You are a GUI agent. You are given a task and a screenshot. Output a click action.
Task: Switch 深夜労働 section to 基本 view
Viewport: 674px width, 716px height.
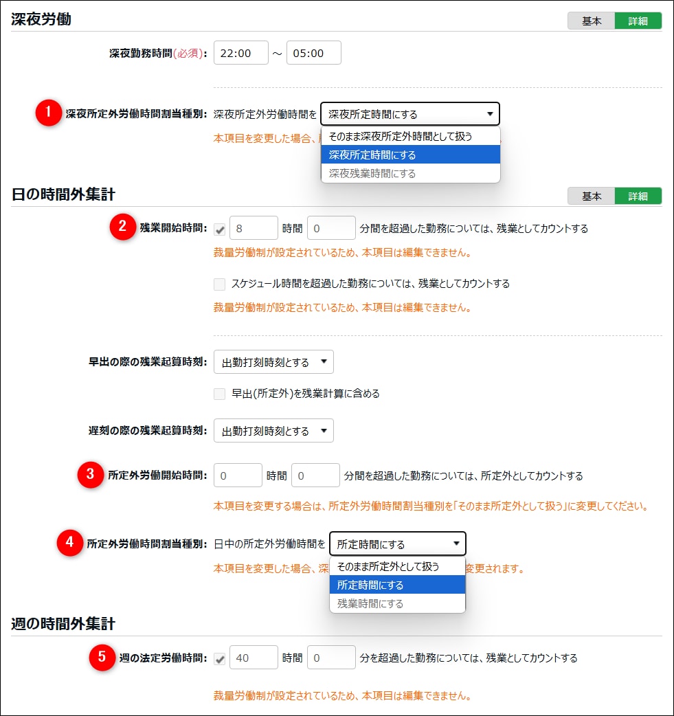[591, 21]
